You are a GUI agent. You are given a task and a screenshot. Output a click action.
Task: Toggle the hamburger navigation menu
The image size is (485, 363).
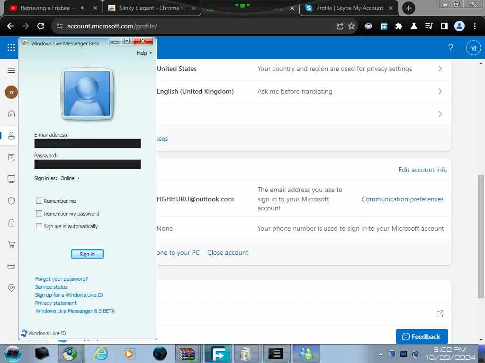(11, 71)
